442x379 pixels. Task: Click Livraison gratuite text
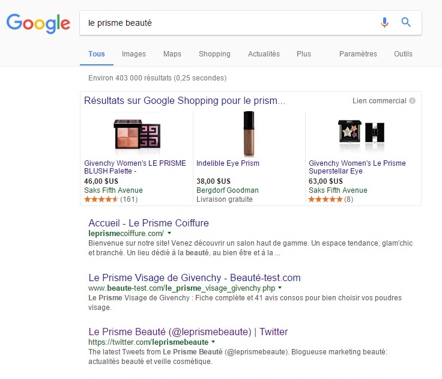click(225, 199)
